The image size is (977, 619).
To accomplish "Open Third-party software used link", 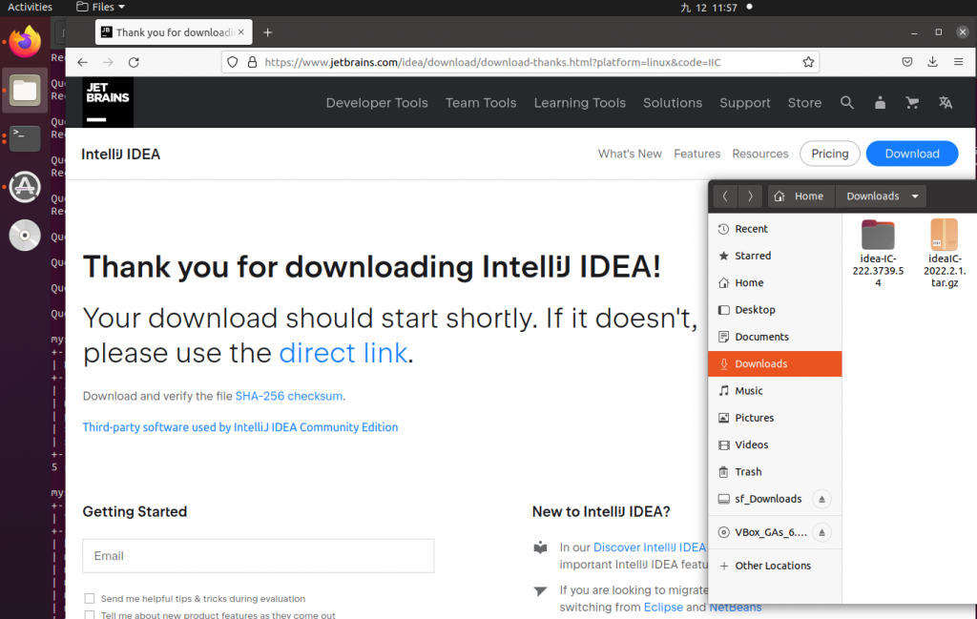I will 239,427.
